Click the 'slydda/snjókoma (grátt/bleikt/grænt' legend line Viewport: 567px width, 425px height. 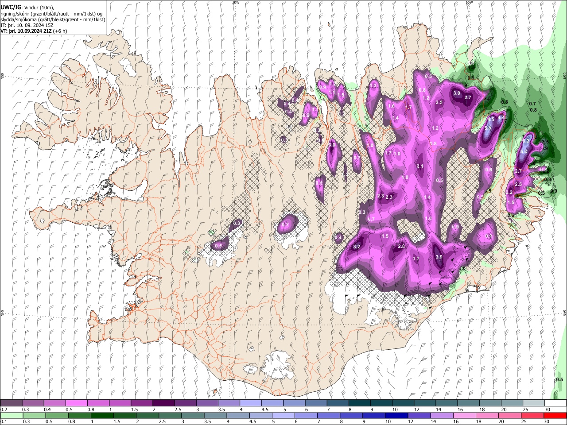point(53,20)
